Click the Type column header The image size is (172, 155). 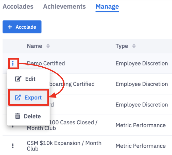(x=122, y=46)
